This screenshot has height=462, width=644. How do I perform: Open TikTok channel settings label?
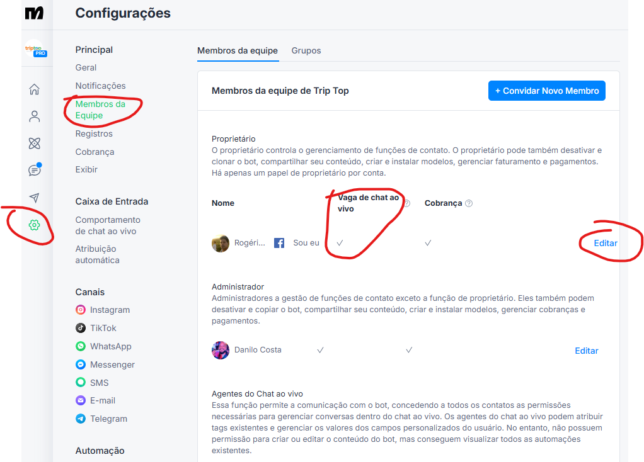click(x=103, y=328)
